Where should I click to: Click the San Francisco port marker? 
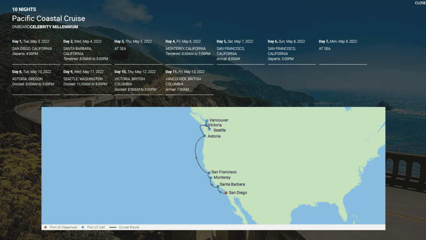(x=208, y=172)
